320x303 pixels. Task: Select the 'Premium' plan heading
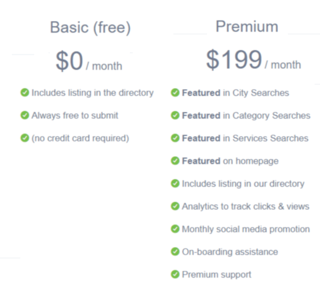(247, 27)
